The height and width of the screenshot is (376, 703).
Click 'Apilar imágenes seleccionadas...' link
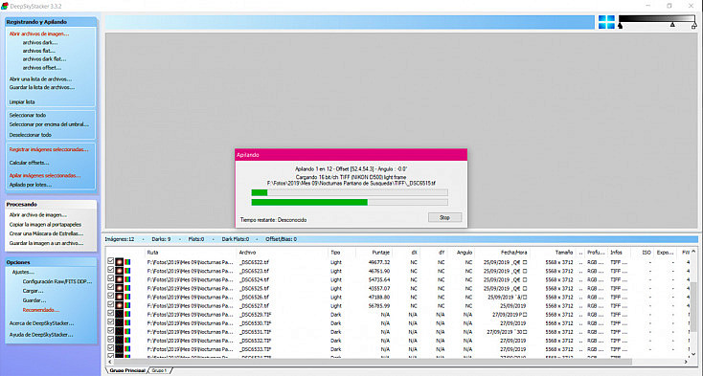click(45, 175)
